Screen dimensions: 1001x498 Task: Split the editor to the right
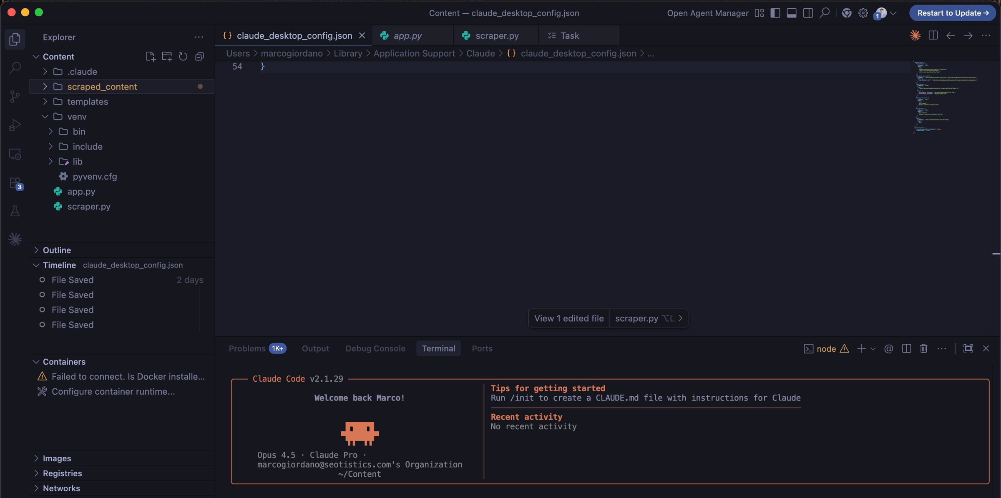tap(933, 35)
